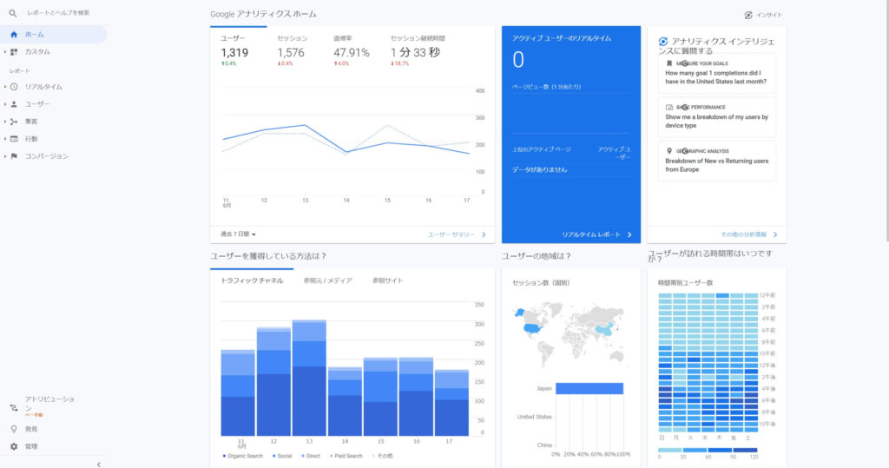Click the search reports and help field
Viewport: 889px width, 468px height.
coord(58,12)
